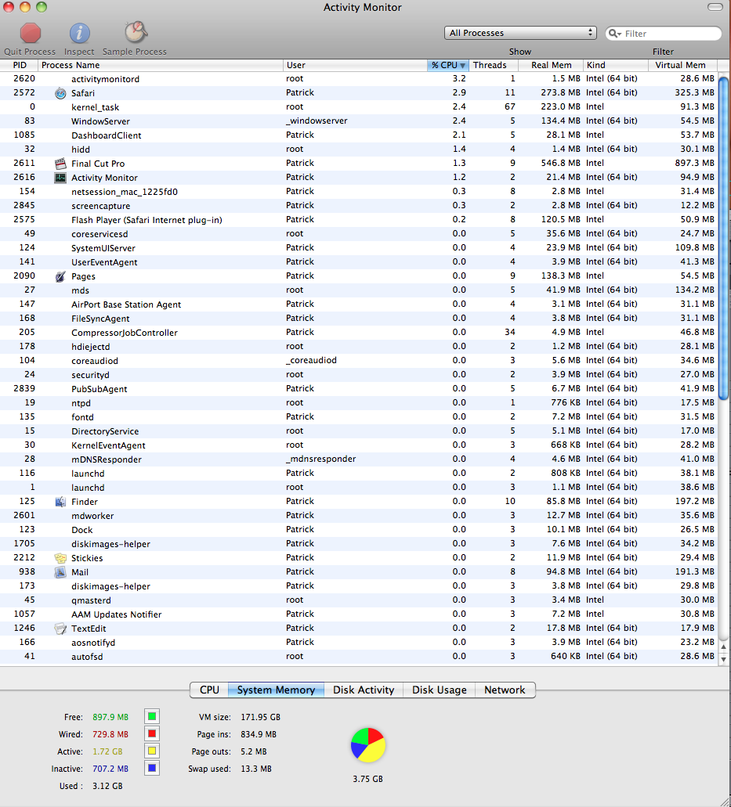The image size is (731, 807).
Task: Sort by Real Mem column header
Action: [550, 66]
